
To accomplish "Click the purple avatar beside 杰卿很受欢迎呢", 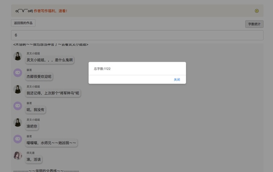I will point(17,73).
